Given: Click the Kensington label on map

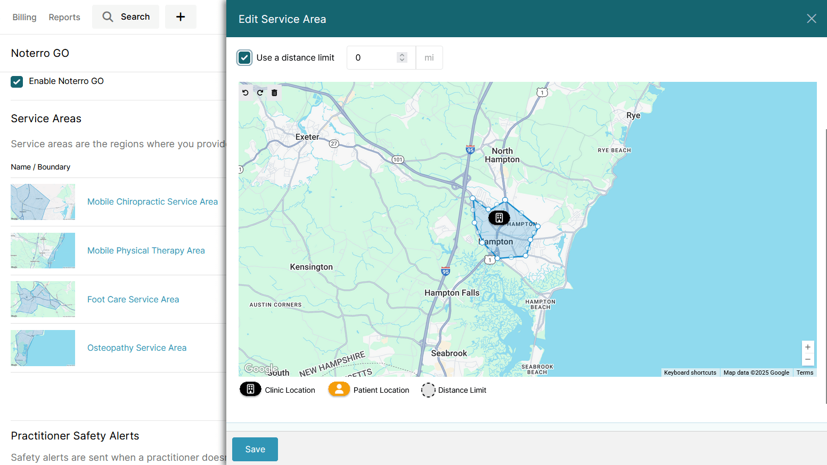Looking at the screenshot, I should click(312, 267).
